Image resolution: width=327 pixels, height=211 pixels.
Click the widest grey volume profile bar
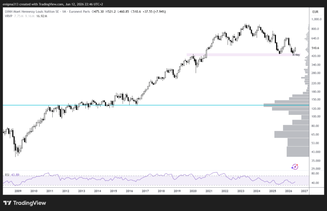286,105
